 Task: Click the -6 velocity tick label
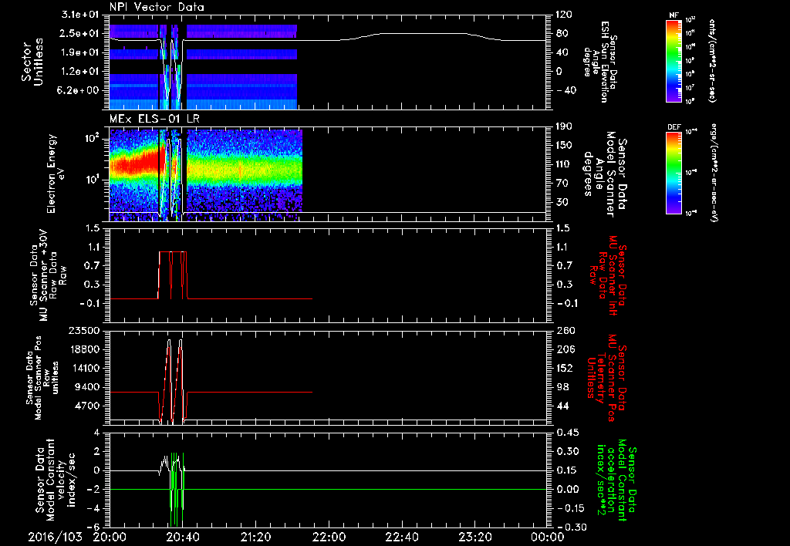point(93,527)
